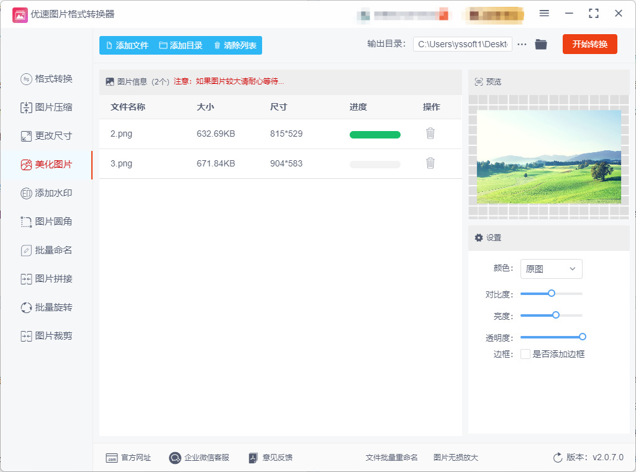Open 企业微信客服 customer service

(199, 458)
